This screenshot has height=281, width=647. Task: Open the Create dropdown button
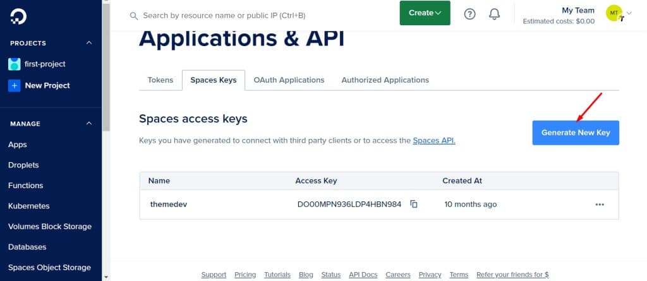tap(425, 13)
